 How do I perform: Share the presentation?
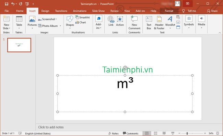point(212,11)
